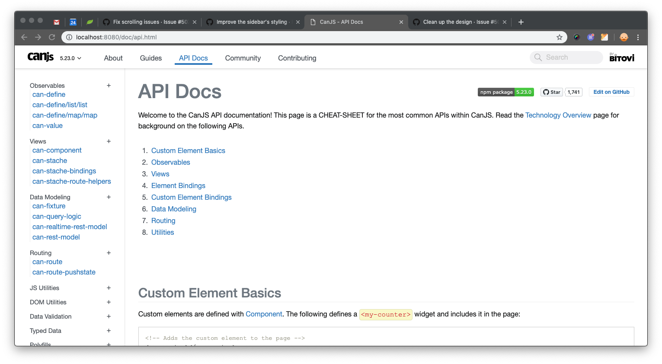Image resolution: width=662 pixels, height=364 pixels.
Task: Bookmark this page with the star icon
Action: [560, 37]
